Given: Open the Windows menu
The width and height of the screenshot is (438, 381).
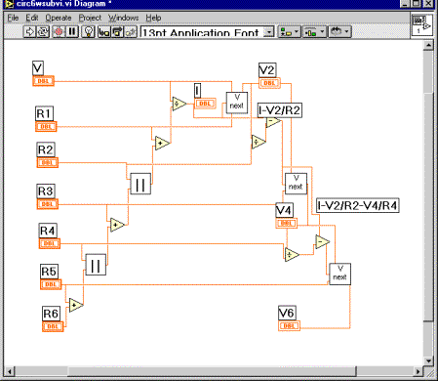Looking at the screenshot, I should click(124, 18).
